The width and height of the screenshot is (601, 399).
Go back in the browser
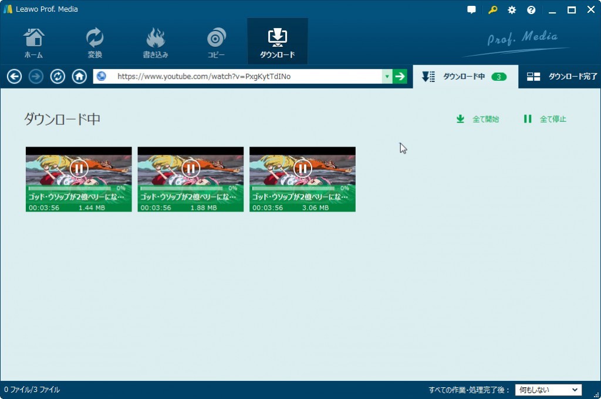pyautogui.click(x=14, y=77)
